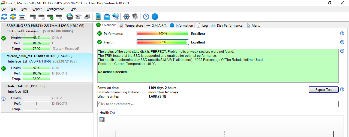Switch to the Log tab
Viewport: 349px width, 137px height.
202,25
